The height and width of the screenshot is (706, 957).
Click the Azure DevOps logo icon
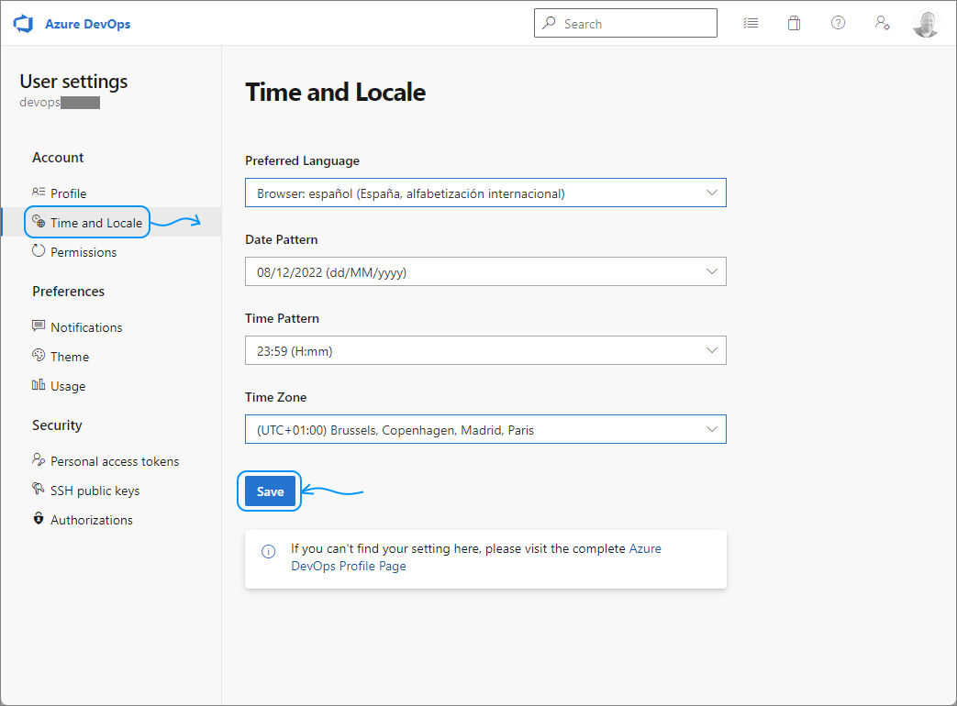23,24
